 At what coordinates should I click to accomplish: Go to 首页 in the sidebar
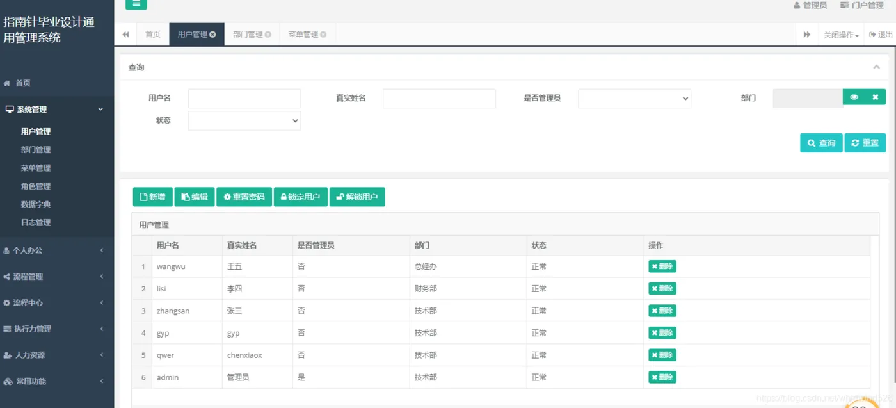tap(57, 83)
